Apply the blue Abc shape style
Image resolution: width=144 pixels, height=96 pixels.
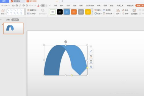point(67,12)
